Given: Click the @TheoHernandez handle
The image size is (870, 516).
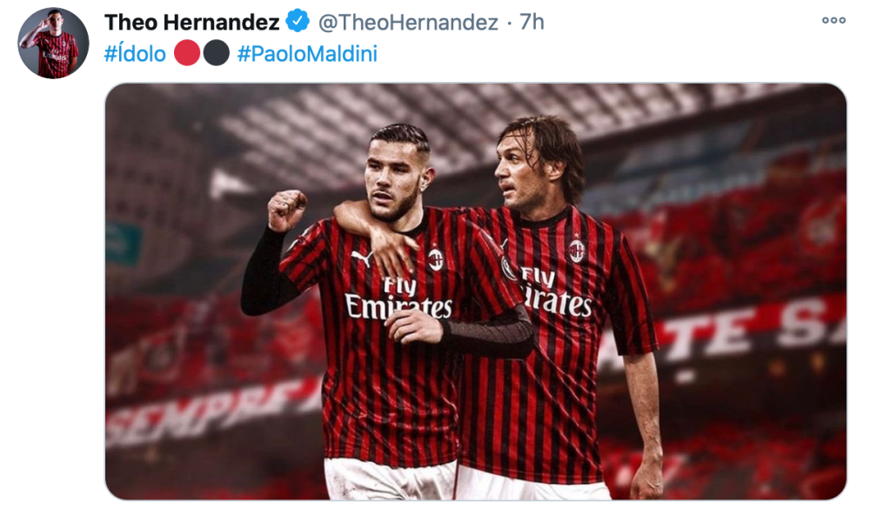Looking at the screenshot, I should [408, 23].
